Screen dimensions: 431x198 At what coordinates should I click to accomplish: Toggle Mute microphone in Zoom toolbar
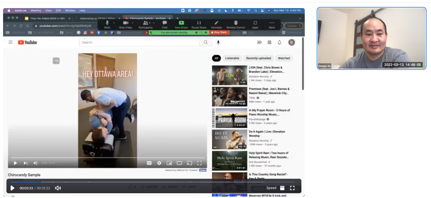[x=107, y=24]
